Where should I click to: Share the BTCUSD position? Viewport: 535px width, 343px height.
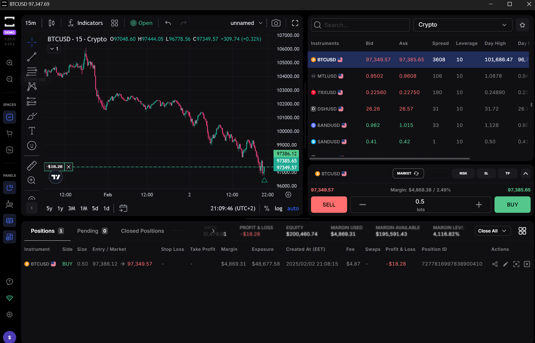pyautogui.click(x=495, y=264)
